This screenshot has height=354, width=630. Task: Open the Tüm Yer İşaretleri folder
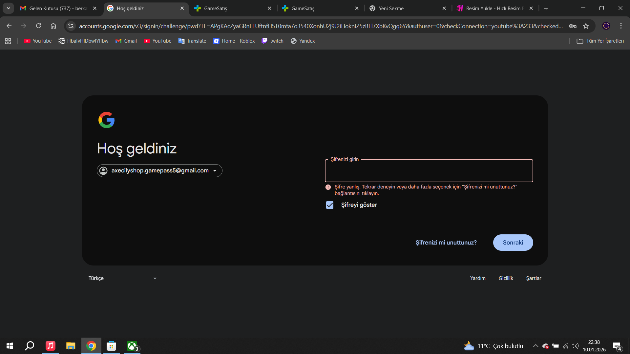pyautogui.click(x=600, y=41)
